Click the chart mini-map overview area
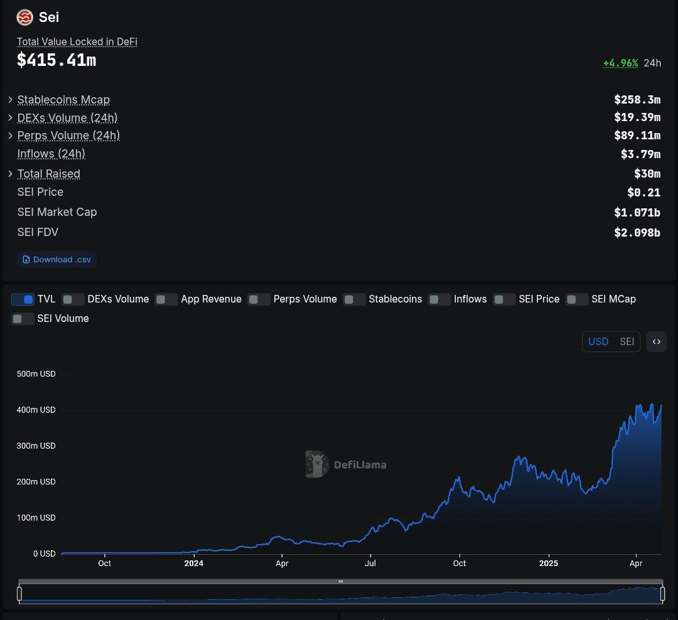 click(x=341, y=594)
